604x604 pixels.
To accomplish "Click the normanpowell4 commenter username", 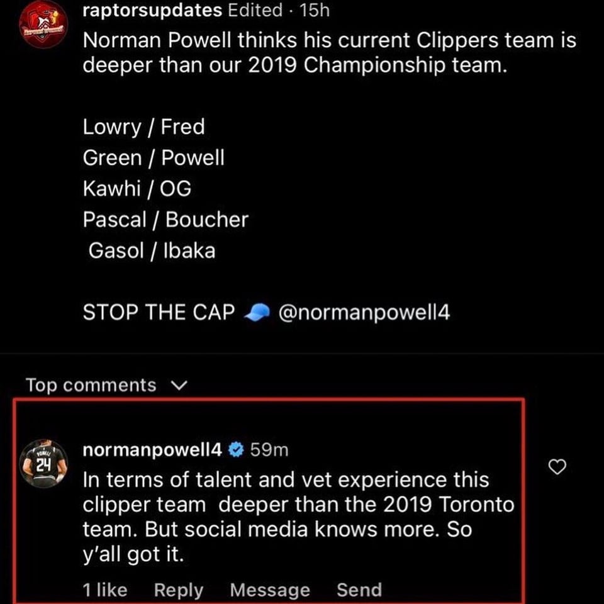I will (x=152, y=450).
